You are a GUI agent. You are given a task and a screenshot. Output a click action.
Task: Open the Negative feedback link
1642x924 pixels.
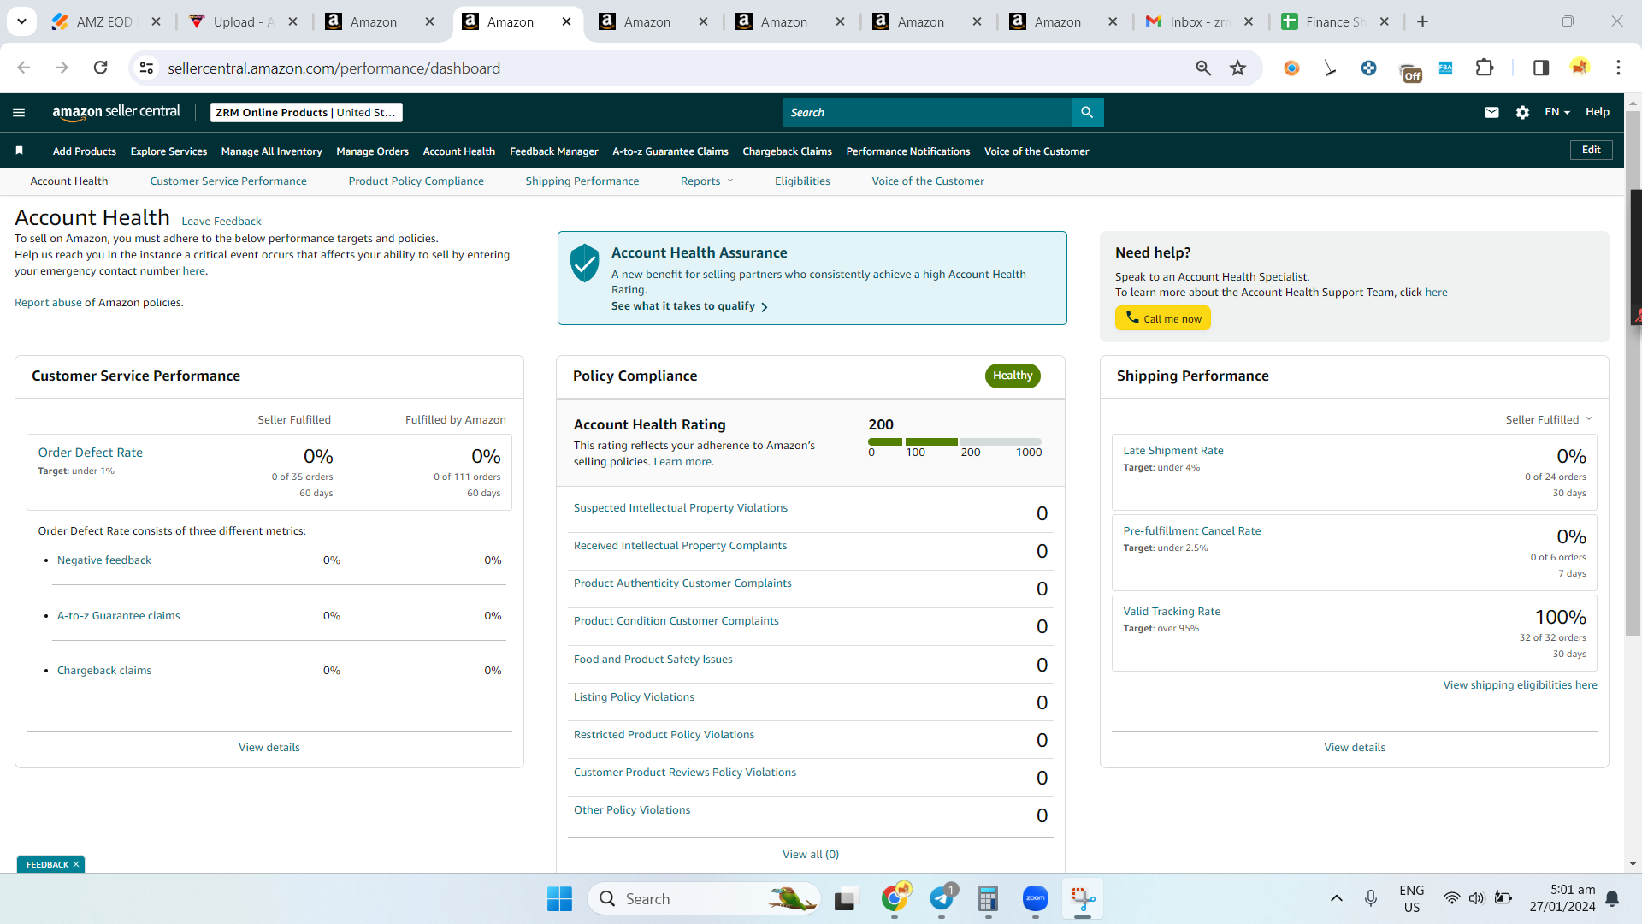(x=103, y=560)
